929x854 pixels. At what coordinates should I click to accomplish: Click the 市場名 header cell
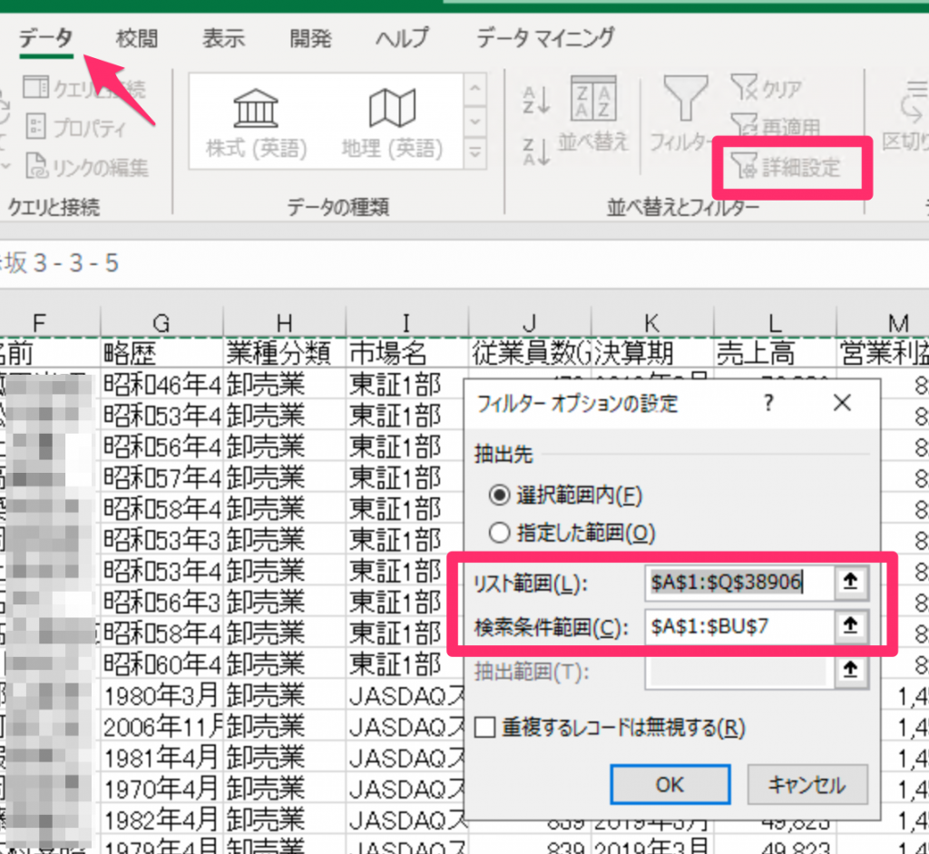tap(406, 354)
